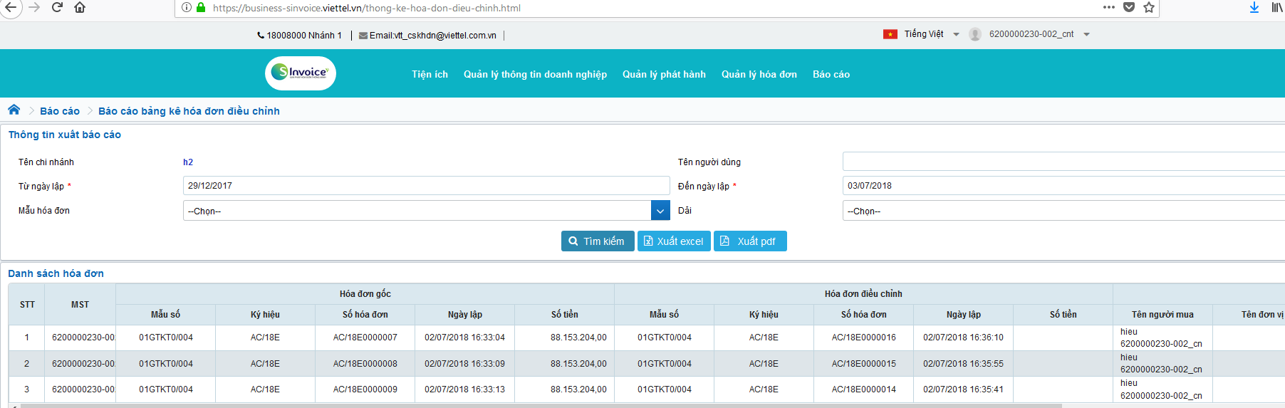Screen dimensions: 1285x408
Task: Export report with Xuất excel button
Action: pos(674,241)
